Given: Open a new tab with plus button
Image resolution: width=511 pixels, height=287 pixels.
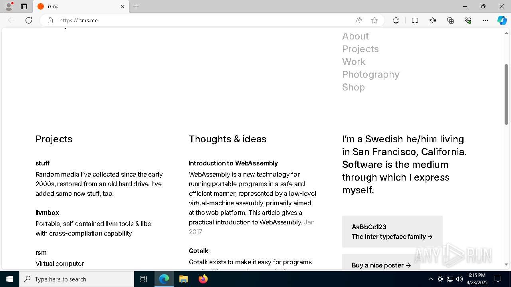Looking at the screenshot, I should [136, 6].
